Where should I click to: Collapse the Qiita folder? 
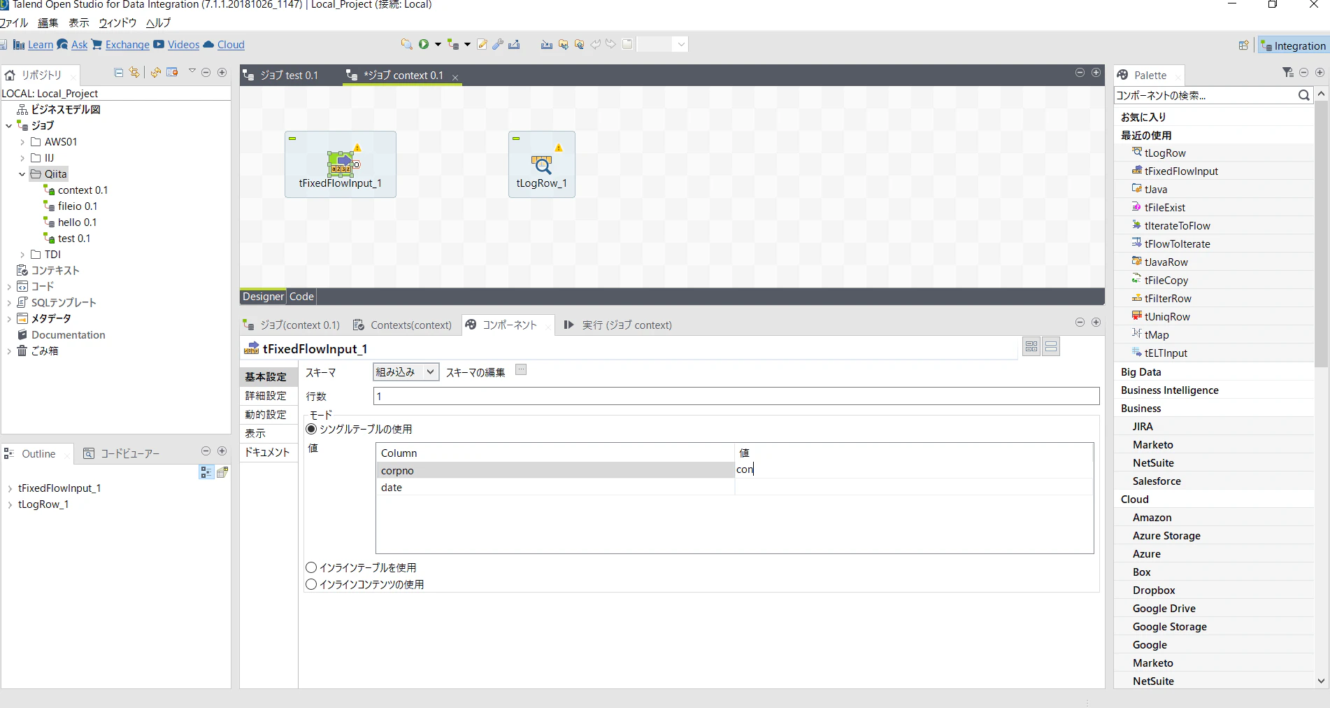tap(22, 174)
